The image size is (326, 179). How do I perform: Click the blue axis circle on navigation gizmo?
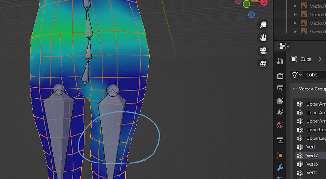click(251, 15)
